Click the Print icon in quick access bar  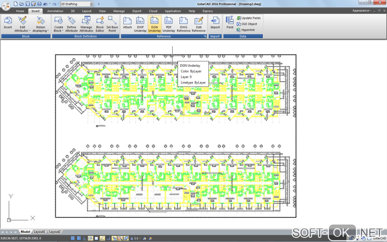point(39,4)
